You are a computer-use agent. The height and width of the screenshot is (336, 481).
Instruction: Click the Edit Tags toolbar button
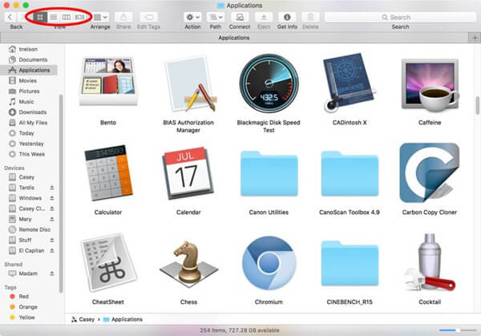[149, 17]
